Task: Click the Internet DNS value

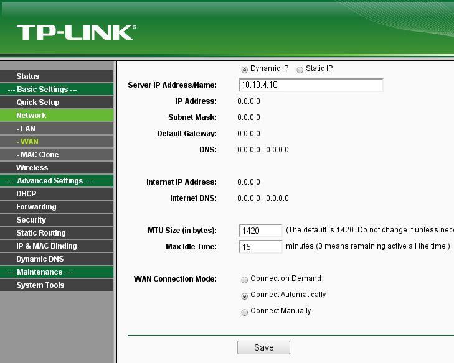Action: click(263, 198)
